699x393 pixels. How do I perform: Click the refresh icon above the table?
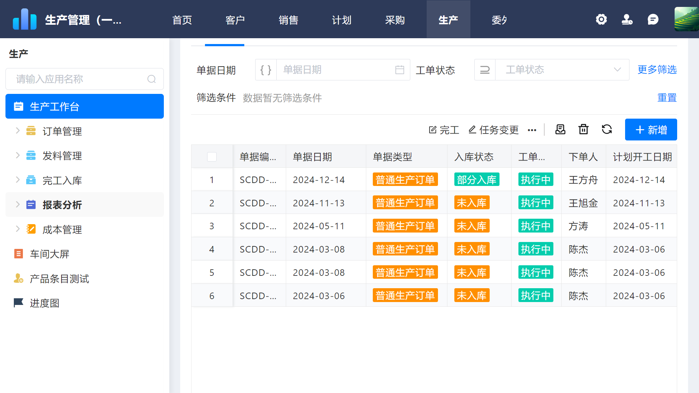pyautogui.click(x=607, y=129)
